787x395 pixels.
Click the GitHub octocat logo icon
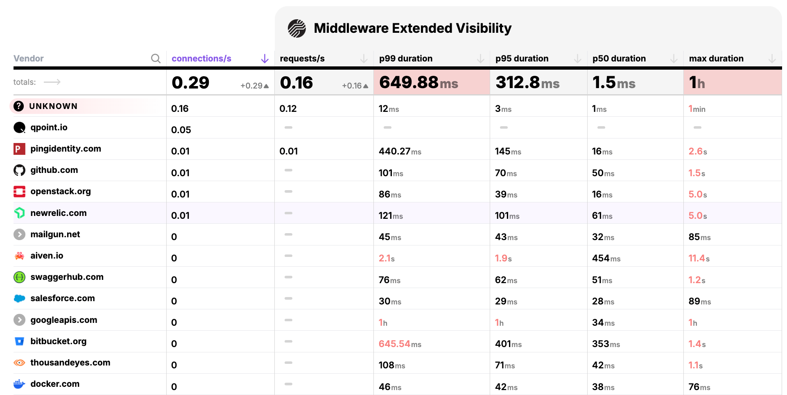point(19,170)
